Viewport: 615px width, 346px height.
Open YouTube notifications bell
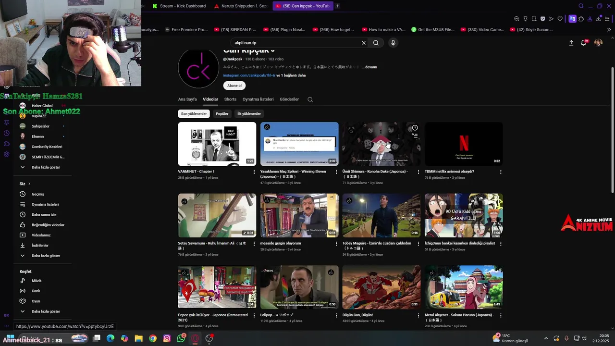coord(584,43)
